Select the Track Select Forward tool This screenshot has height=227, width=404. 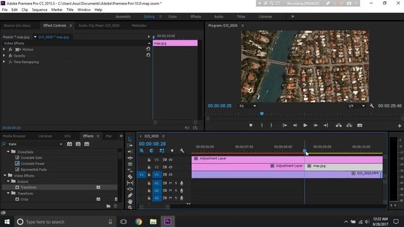(x=130, y=146)
